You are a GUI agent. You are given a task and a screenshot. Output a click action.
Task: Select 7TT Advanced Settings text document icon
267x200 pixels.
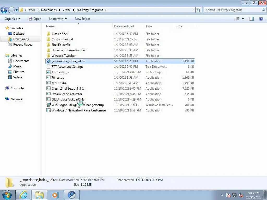coord(48,66)
